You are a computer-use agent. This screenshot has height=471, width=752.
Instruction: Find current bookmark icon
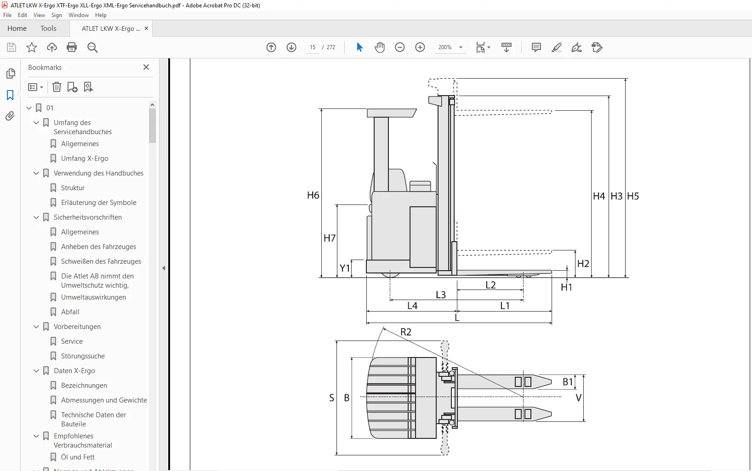[89, 87]
